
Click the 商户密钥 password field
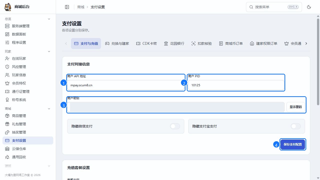[176, 107]
